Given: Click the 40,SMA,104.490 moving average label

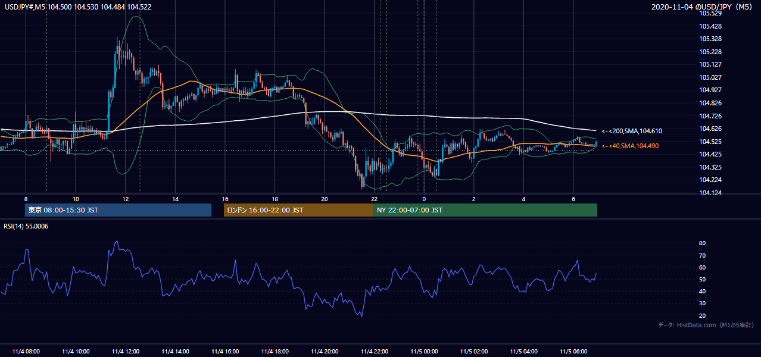Looking at the screenshot, I should 630,146.
